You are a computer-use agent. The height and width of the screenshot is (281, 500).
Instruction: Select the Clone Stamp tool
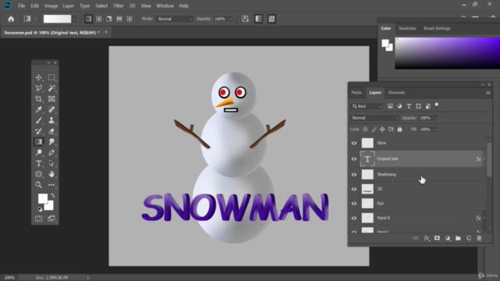coord(52,120)
